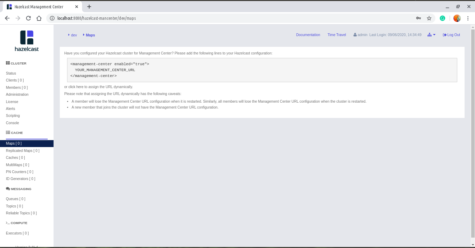Click the vertical page scrollbar

[473, 134]
